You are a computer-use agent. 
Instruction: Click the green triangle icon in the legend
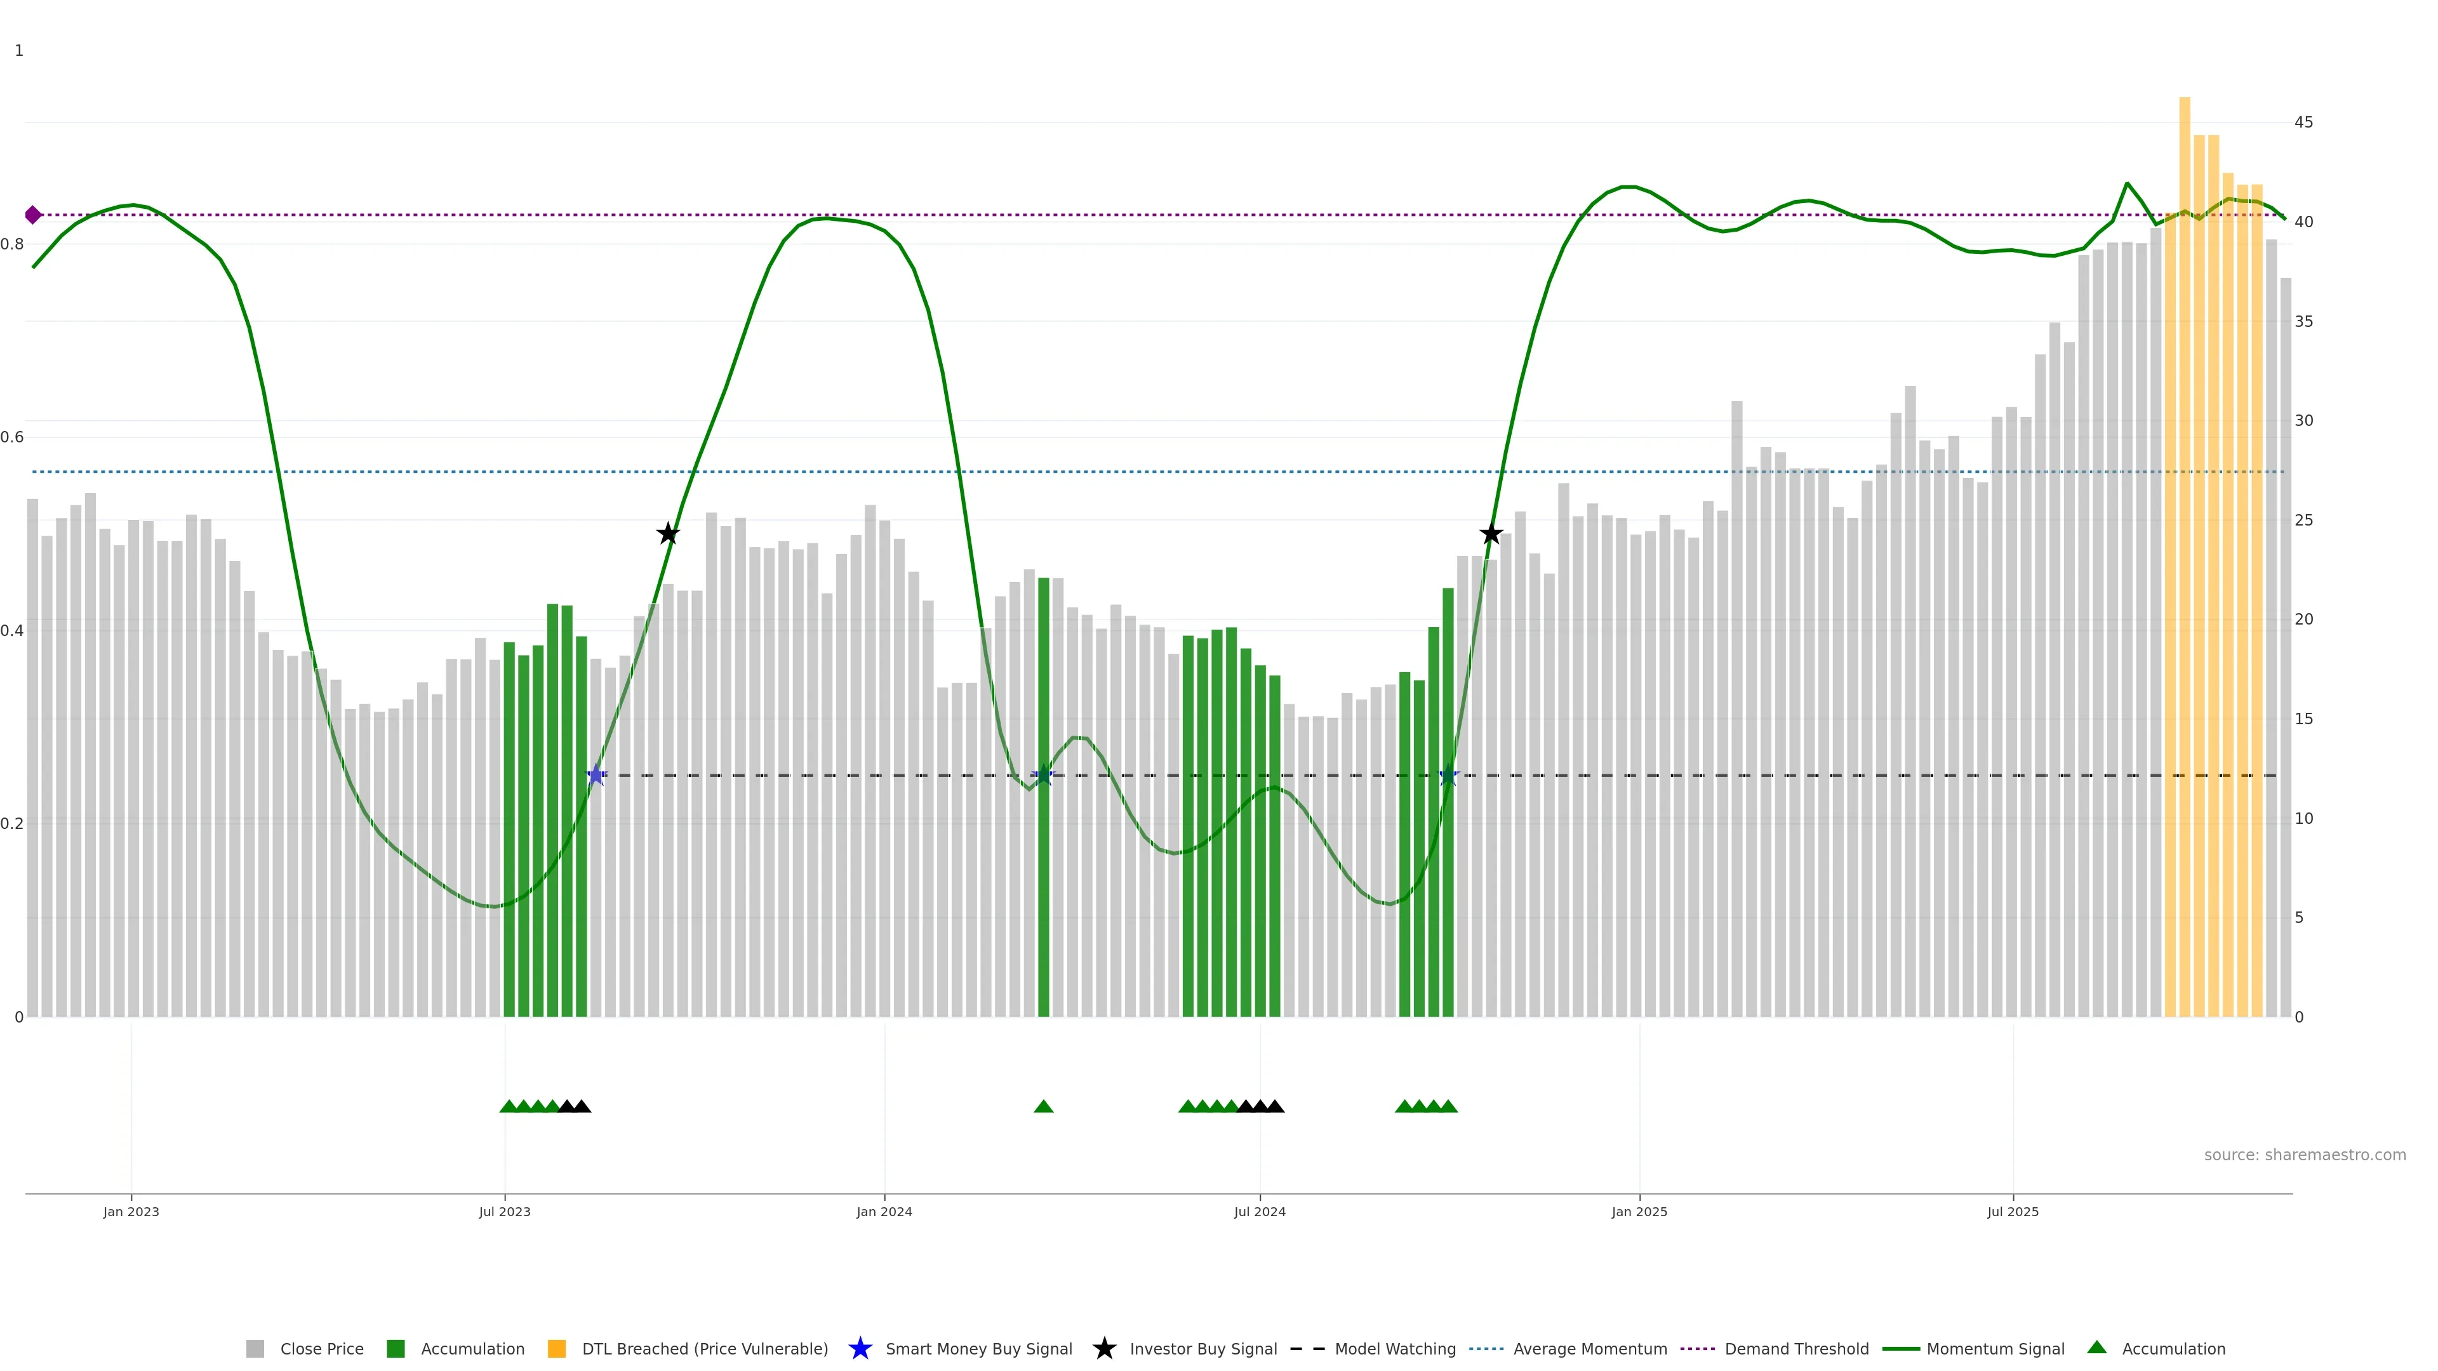(x=2096, y=1348)
